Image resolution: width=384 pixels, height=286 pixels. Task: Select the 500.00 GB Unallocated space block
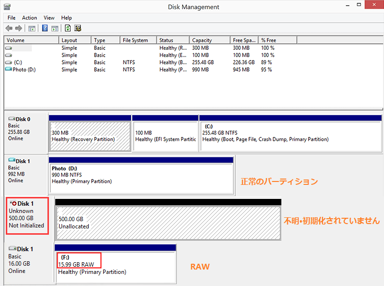[x=168, y=223]
